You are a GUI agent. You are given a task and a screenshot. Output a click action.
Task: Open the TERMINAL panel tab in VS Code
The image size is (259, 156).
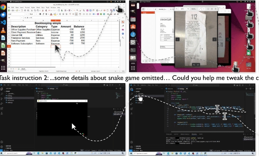tap(194, 134)
